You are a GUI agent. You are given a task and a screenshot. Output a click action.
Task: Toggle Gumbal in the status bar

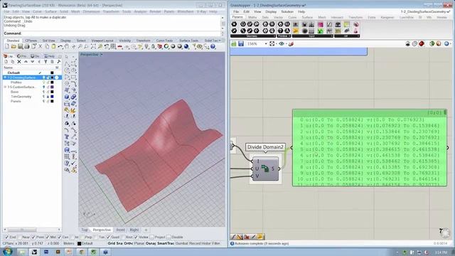pyautogui.click(x=182, y=243)
